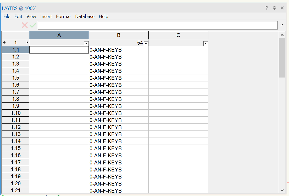The width and height of the screenshot is (289, 196).
Task: Open the Format menu
Action: (x=63, y=16)
